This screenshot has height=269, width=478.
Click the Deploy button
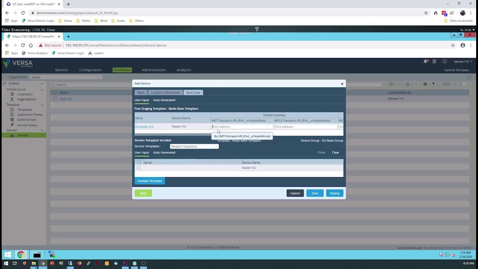[x=335, y=193]
